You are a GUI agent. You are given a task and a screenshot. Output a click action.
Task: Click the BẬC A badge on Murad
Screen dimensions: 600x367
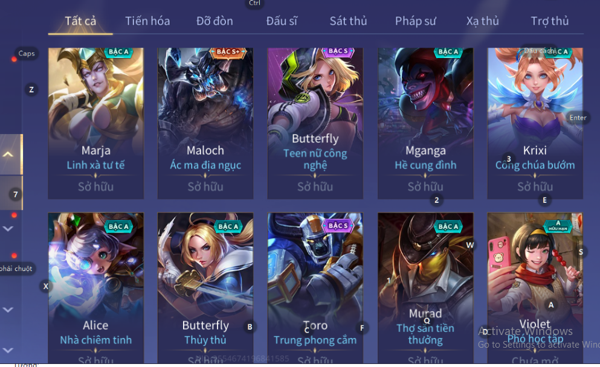[x=448, y=226]
